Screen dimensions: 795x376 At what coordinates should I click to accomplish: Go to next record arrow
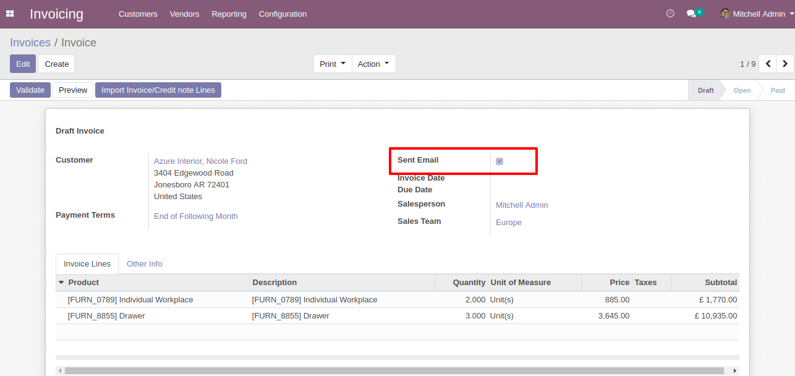click(x=785, y=64)
